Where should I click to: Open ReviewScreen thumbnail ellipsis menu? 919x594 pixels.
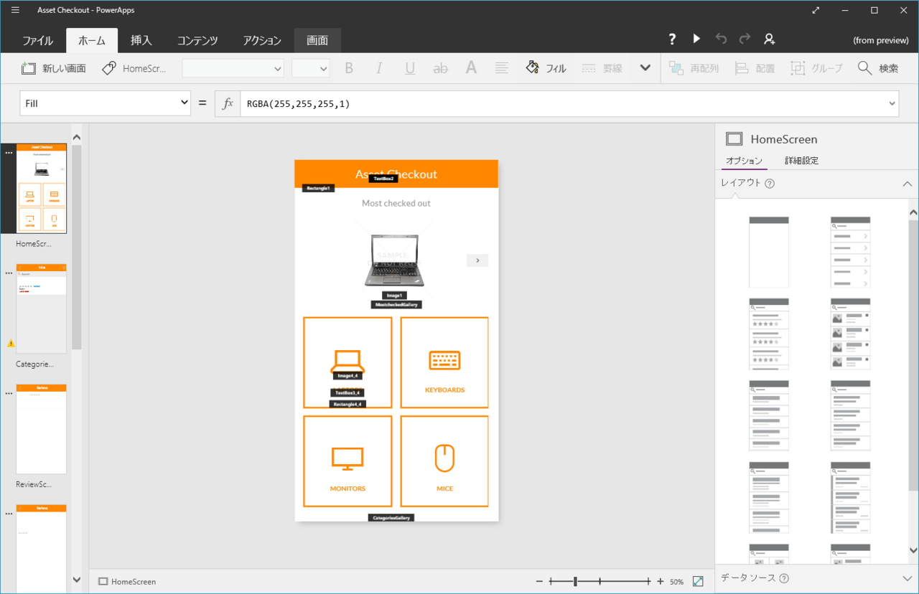pos(9,394)
